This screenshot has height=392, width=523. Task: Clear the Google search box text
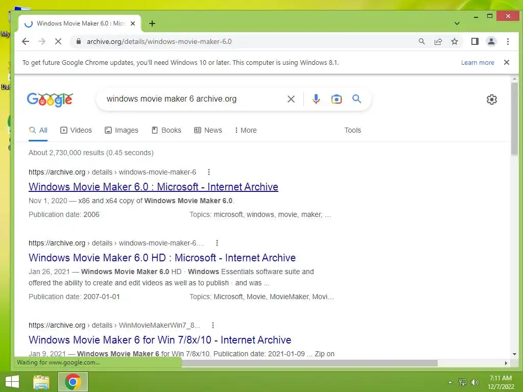coord(291,99)
